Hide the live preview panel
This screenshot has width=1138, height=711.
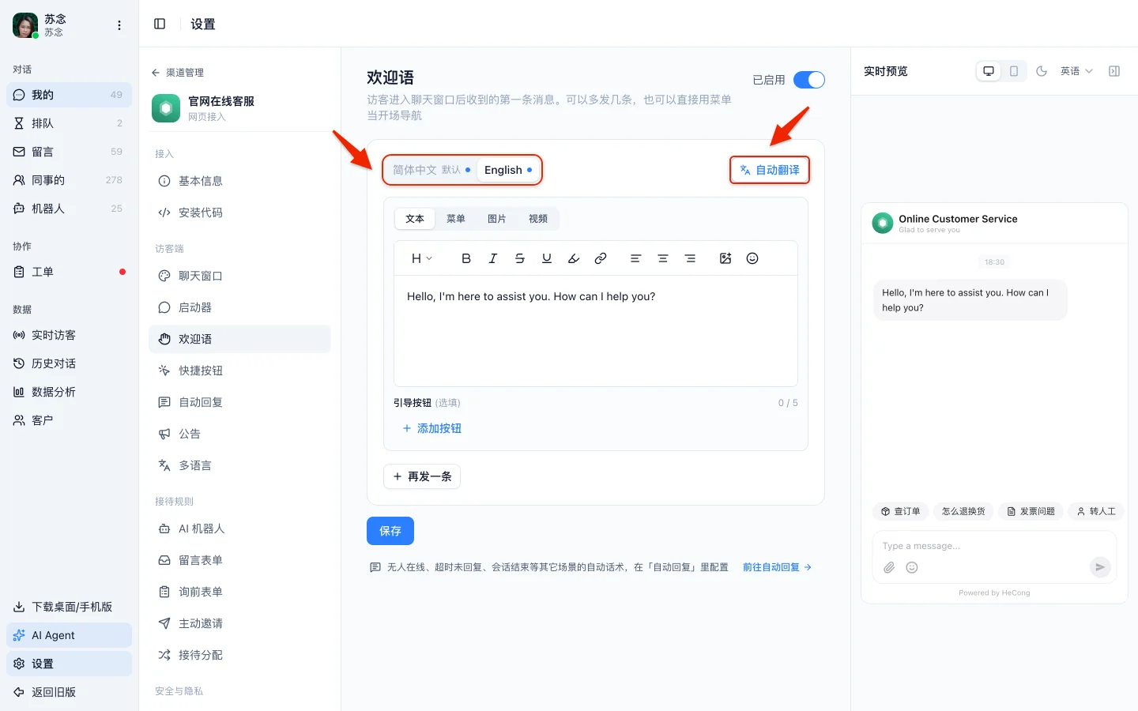1114,71
